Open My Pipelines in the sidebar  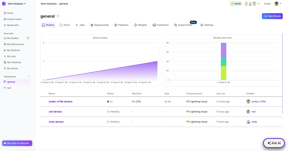click(x=12, y=50)
